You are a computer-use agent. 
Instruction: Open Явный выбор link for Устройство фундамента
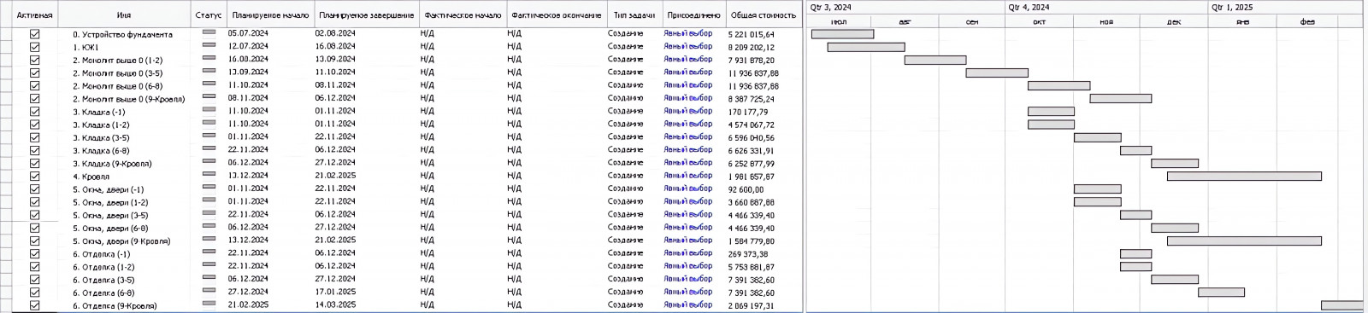click(x=688, y=33)
